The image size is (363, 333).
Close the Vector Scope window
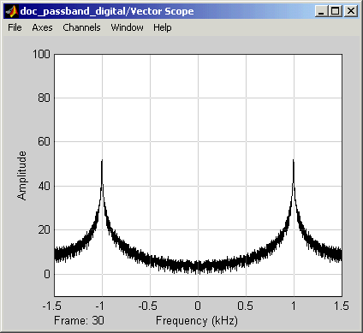pyautogui.click(x=350, y=11)
